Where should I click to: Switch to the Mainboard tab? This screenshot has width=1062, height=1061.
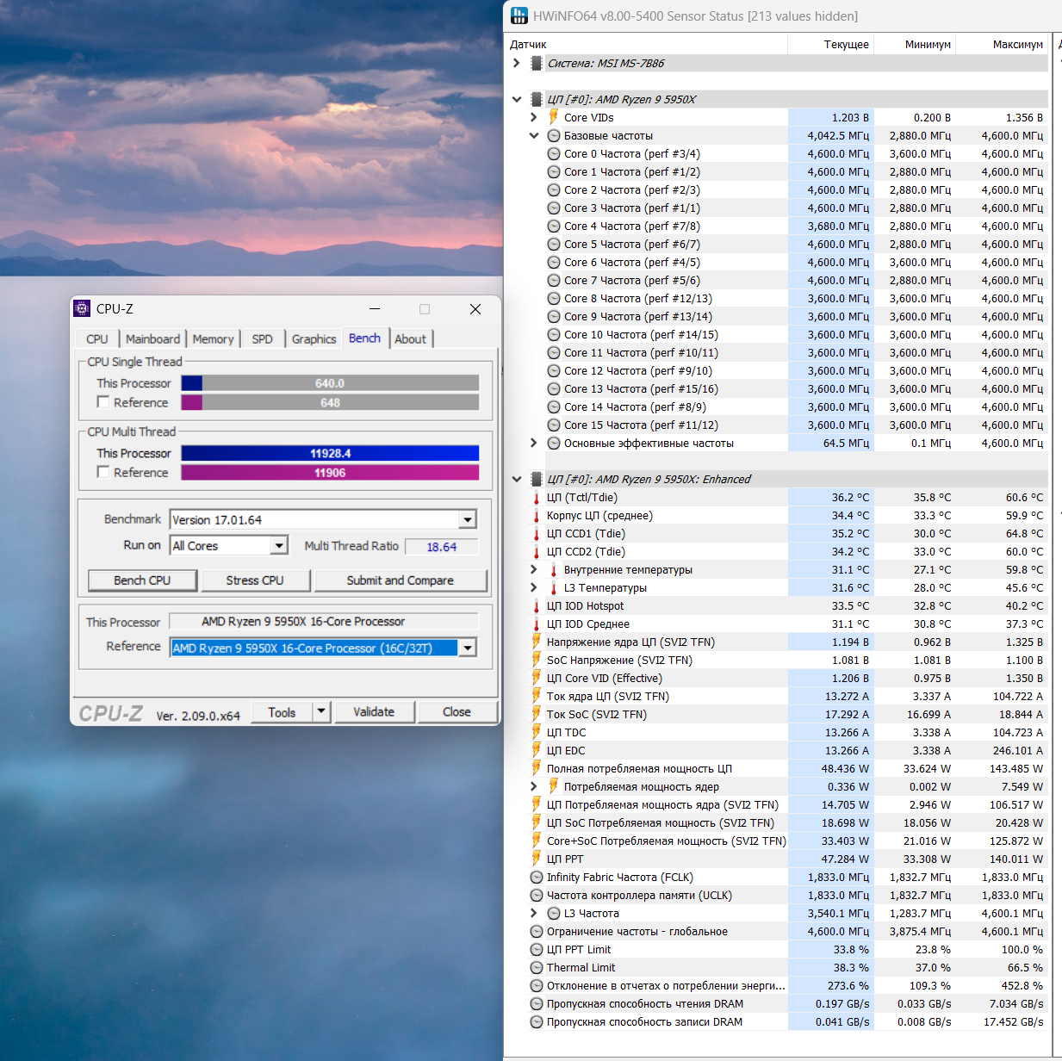coord(152,339)
